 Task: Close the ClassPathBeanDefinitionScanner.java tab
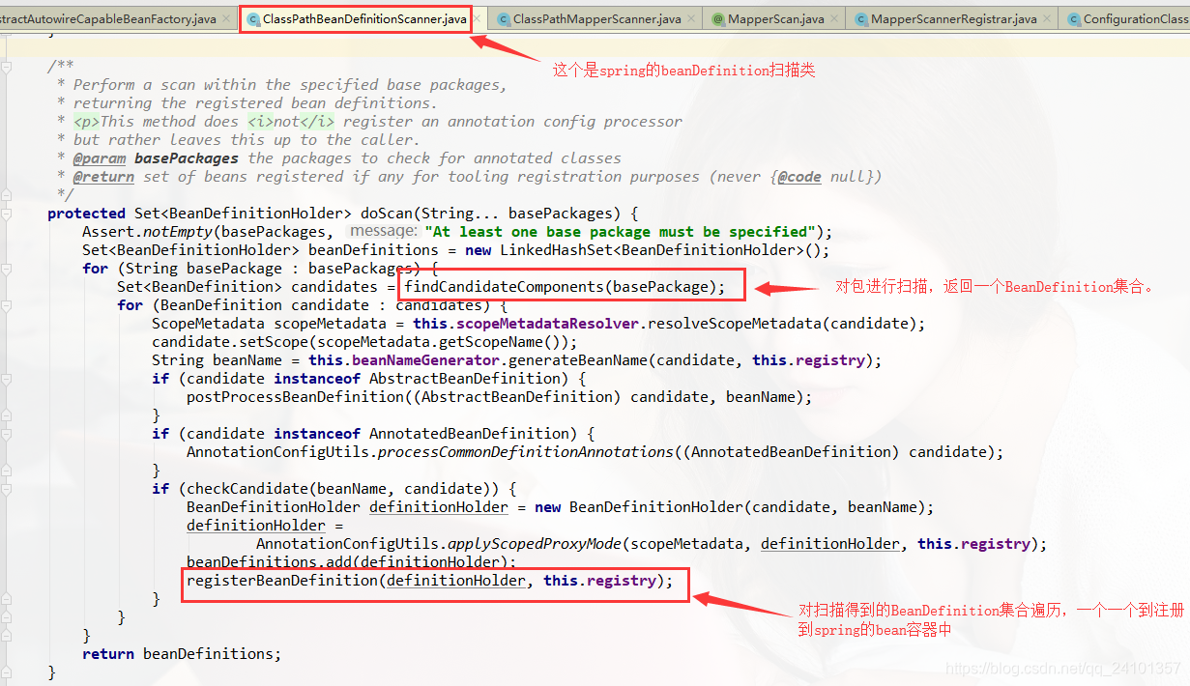[x=478, y=19]
